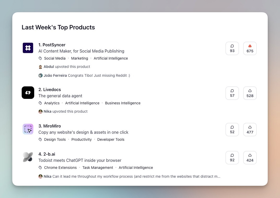Upvote Livedocs with 528 votes

tap(250, 93)
